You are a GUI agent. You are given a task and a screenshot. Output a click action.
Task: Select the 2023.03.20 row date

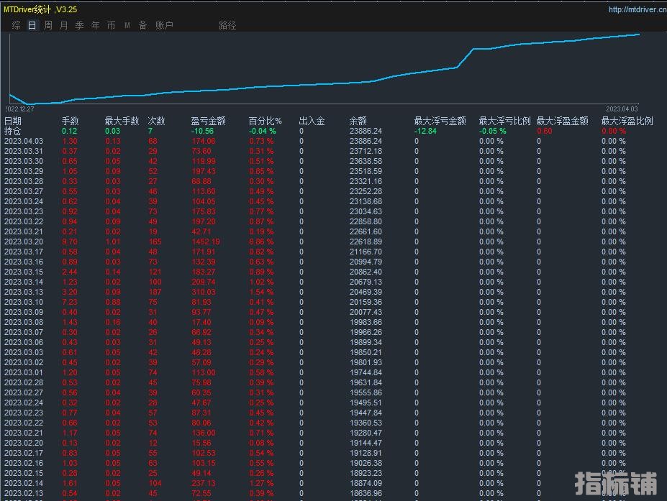click(24, 242)
